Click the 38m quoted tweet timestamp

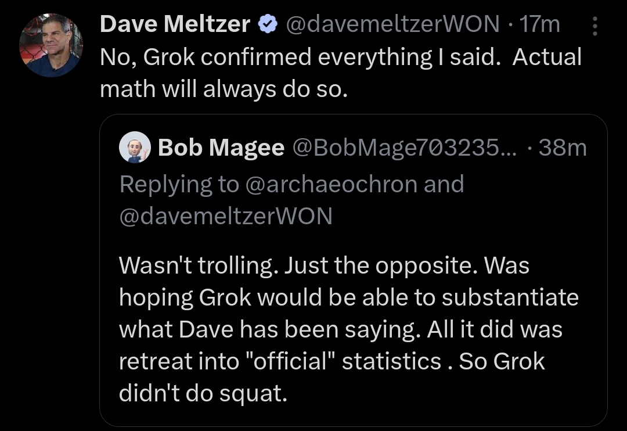(563, 149)
